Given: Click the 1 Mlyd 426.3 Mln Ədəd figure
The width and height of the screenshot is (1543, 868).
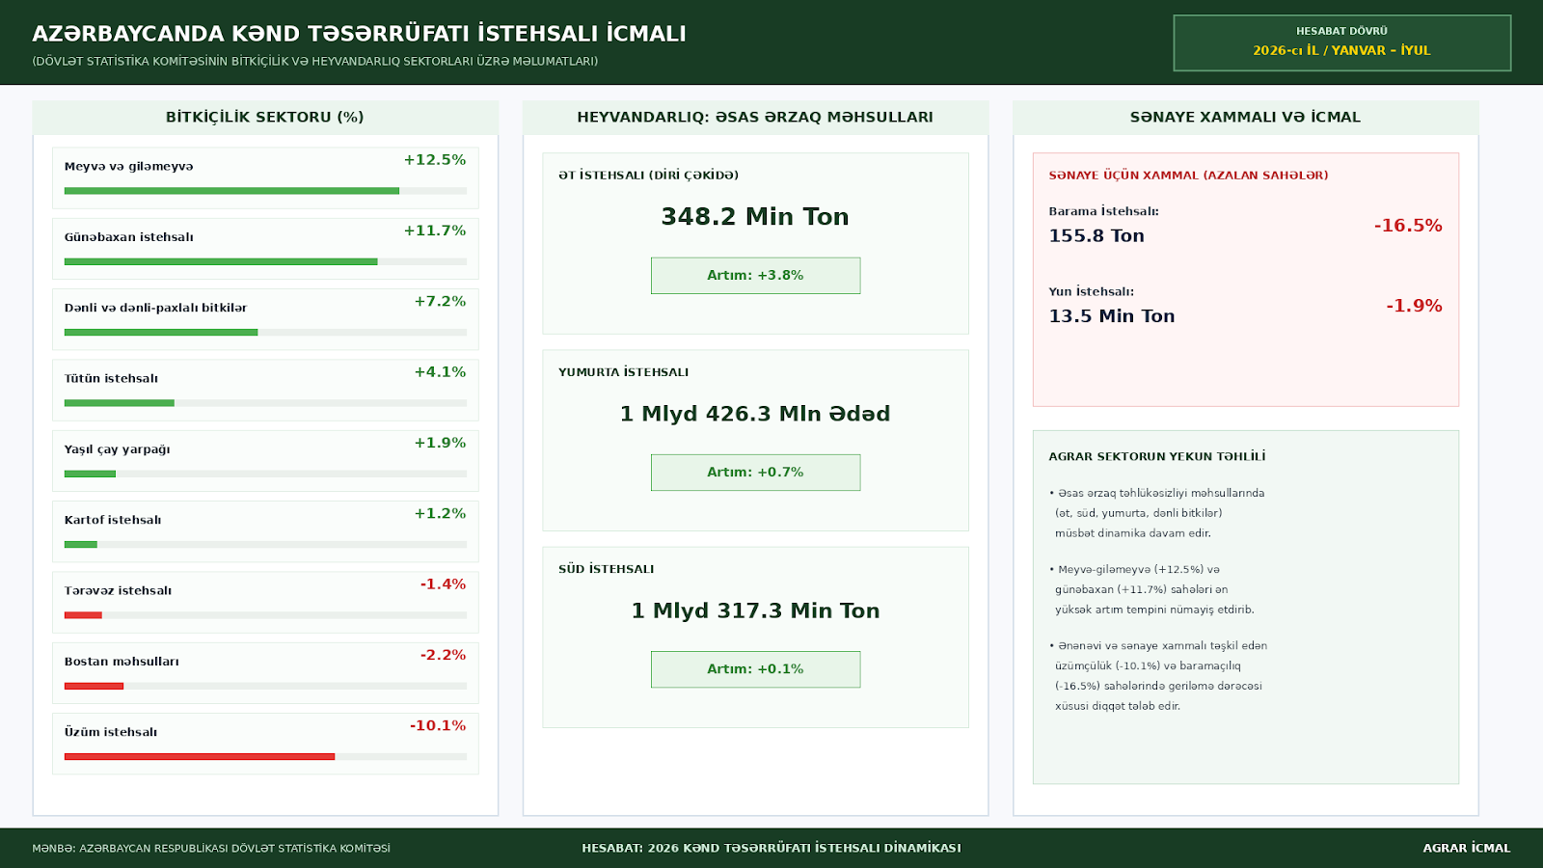Looking at the screenshot, I should click(755, 414).
